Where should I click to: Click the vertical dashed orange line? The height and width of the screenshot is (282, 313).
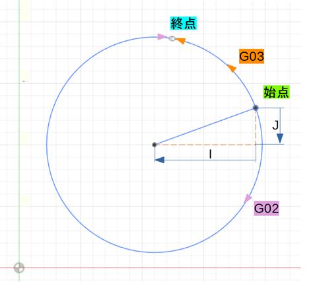(256, 127)
